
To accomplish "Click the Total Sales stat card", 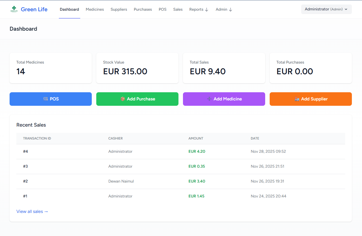I will point(224,68).
